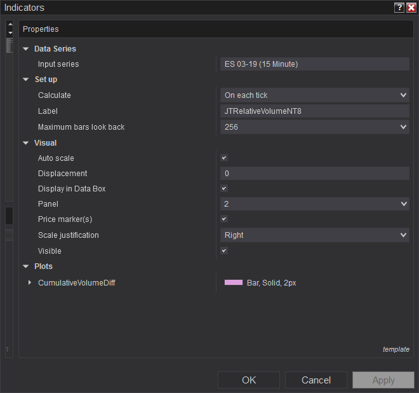Image resolution: width=419 pixels, height=393 pixels.
Task: Click the 'Scale justification' label
Action: [69, 235]
